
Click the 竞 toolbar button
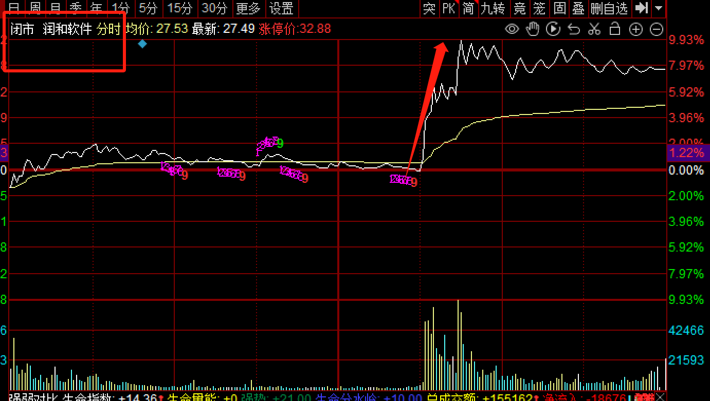point(520,8)
